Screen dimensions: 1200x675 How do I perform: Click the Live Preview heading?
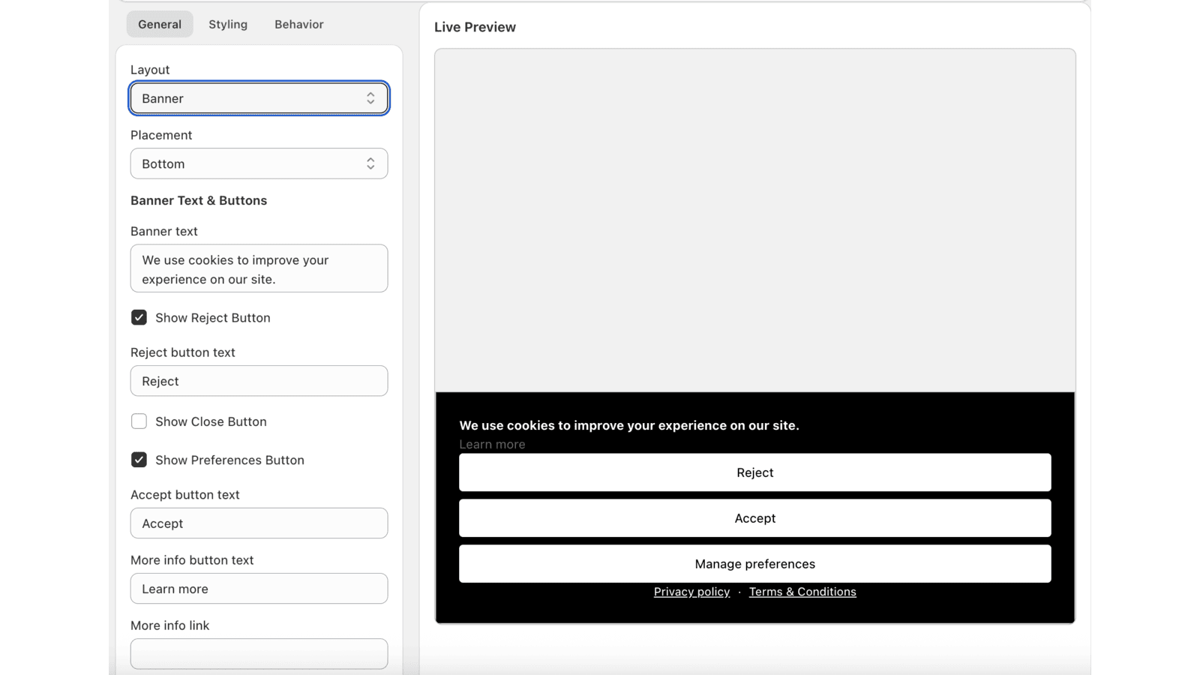(475, 27)
